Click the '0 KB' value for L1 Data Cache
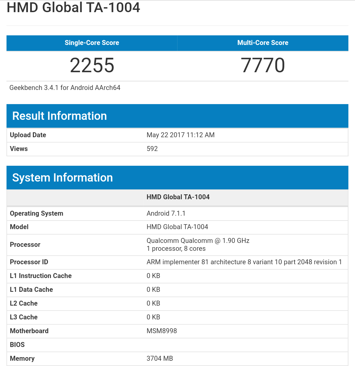355x366 pixels. [153, 290]
